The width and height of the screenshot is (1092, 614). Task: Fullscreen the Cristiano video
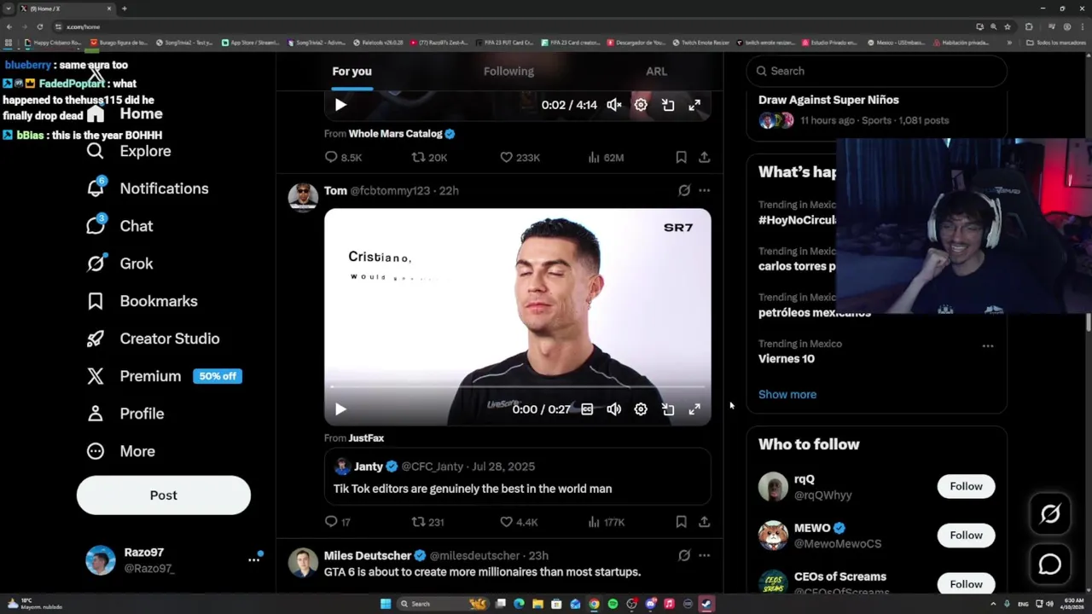click(694, 409)
